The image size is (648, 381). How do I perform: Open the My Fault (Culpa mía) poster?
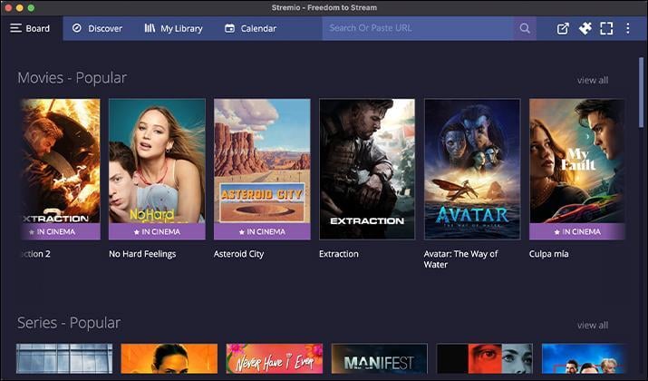point(577,169)
